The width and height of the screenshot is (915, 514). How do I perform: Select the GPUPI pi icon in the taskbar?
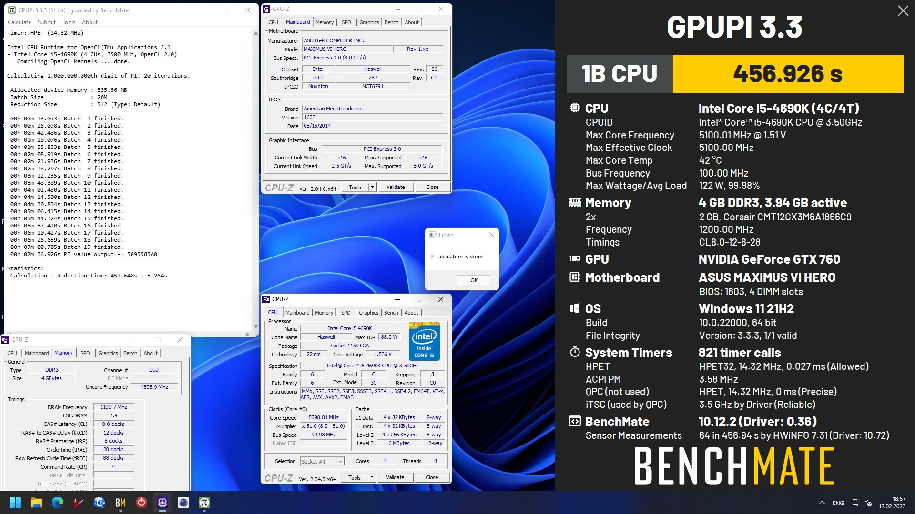pos(204,503)
